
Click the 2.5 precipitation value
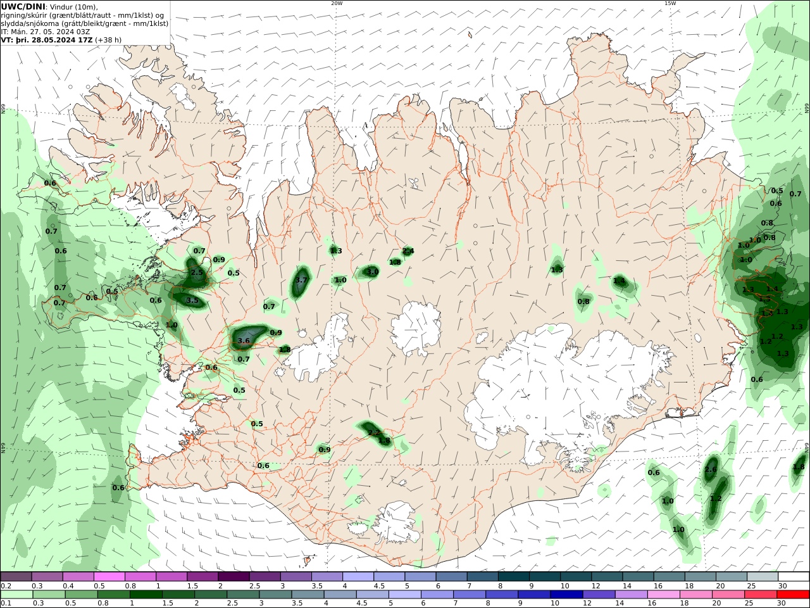point(197,273)
